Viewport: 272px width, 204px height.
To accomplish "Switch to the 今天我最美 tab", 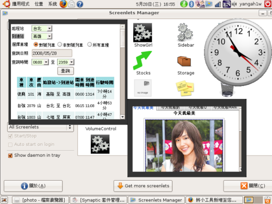I will (144, 108).
